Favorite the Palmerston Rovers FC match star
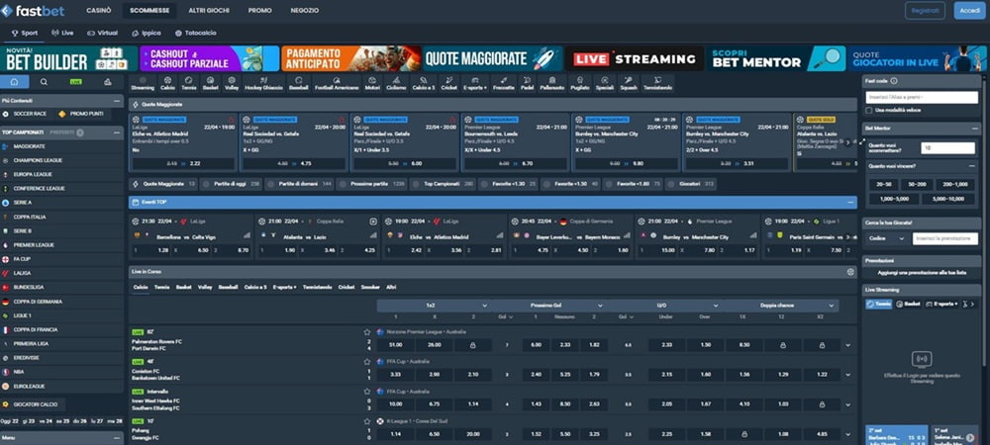The height and width of the screenshot is (445, 990). tap(367, 332)
